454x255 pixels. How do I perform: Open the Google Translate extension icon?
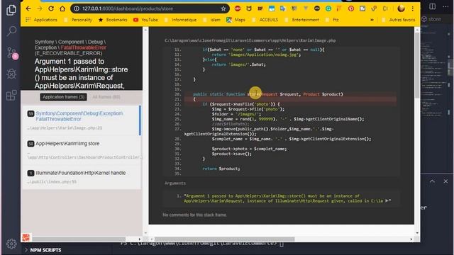point(282,8)
